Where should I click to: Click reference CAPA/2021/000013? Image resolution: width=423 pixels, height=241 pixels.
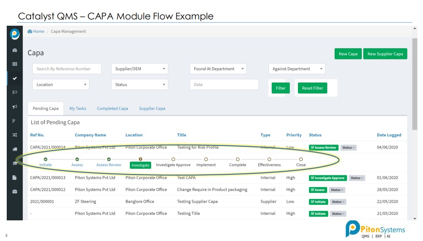[x=48, y=177]
